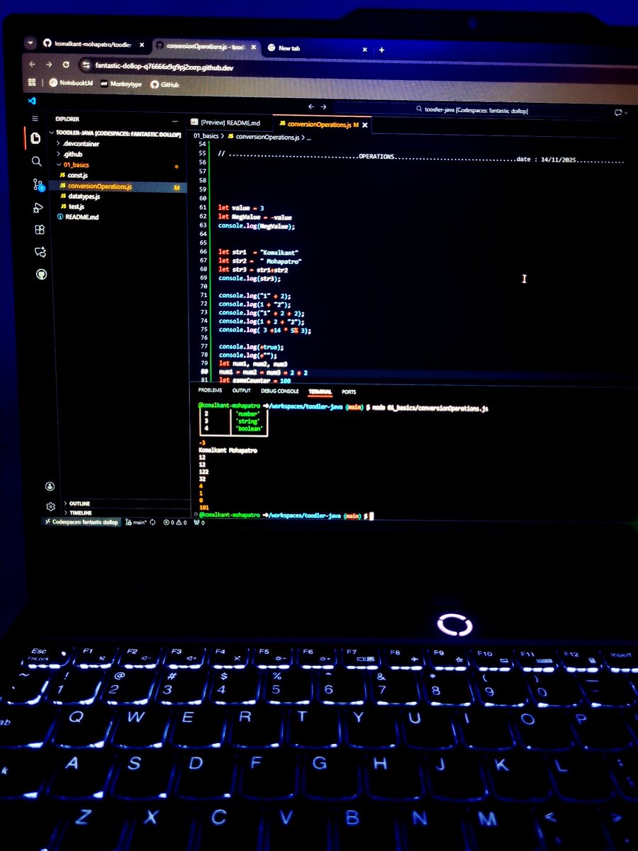
Task: Expand the .github folder
Action: [73, 154]
